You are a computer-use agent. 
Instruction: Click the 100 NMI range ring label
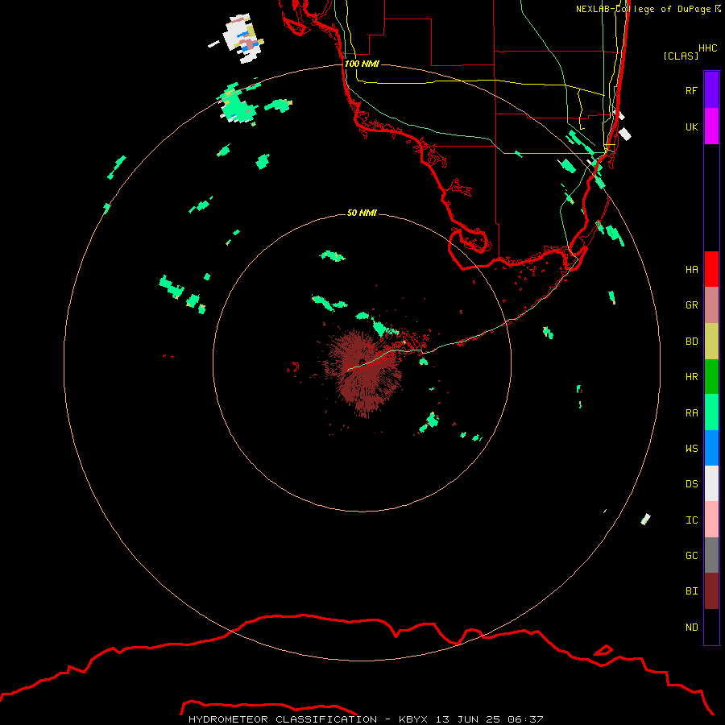click(x=362, y=64)
